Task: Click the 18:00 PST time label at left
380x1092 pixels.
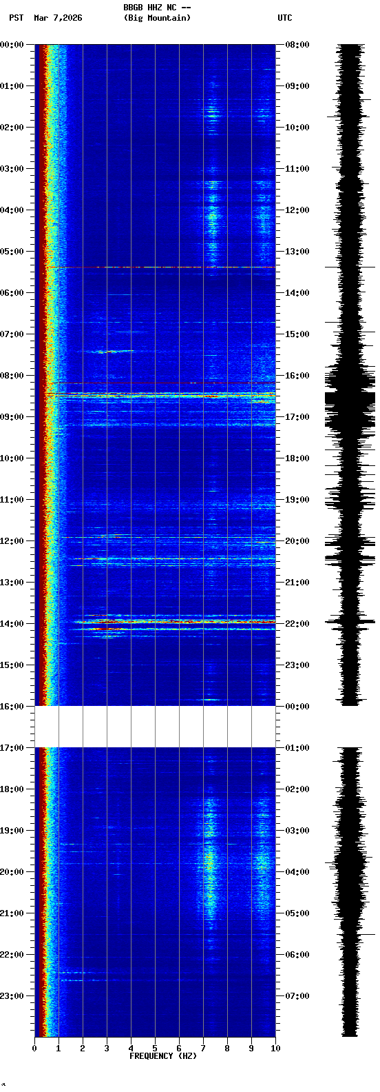Action: (x=12, y=789)
